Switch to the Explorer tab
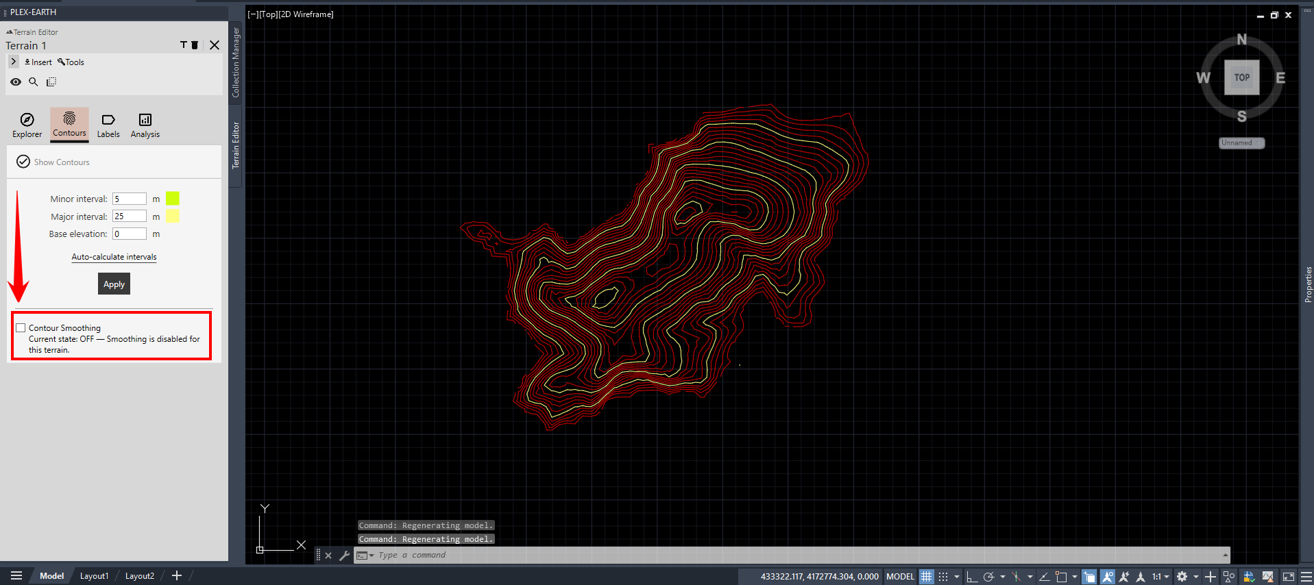1314x585 pixels. coord(27,125)
